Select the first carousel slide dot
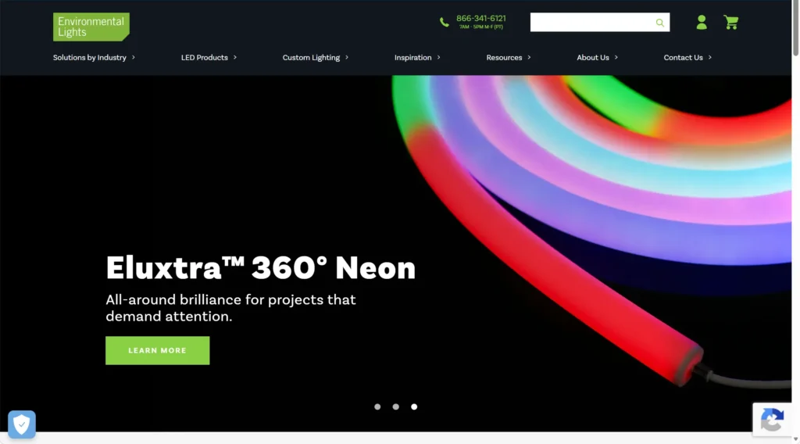The image size is (800, 444). 377,406
